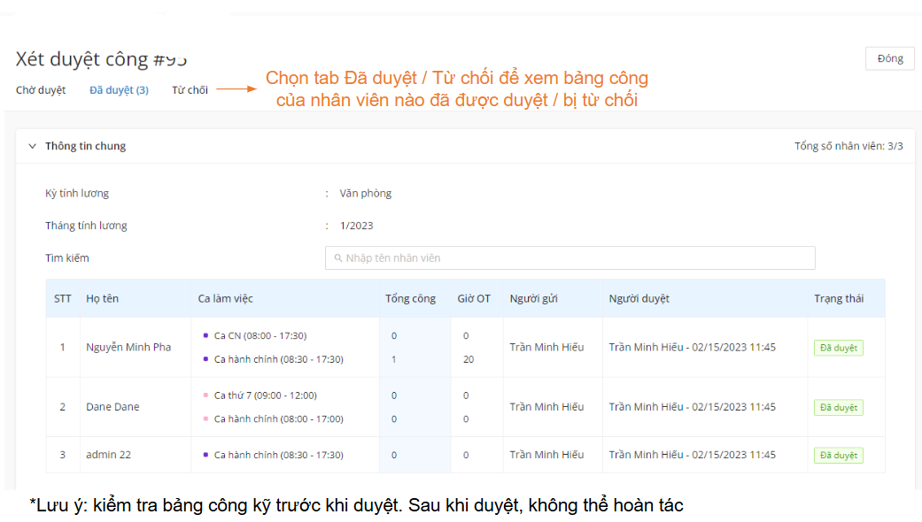Click the Trạng thái column header
Viewport: 922px width, 522px height.
pyautogui.click(x=839, y=299)
